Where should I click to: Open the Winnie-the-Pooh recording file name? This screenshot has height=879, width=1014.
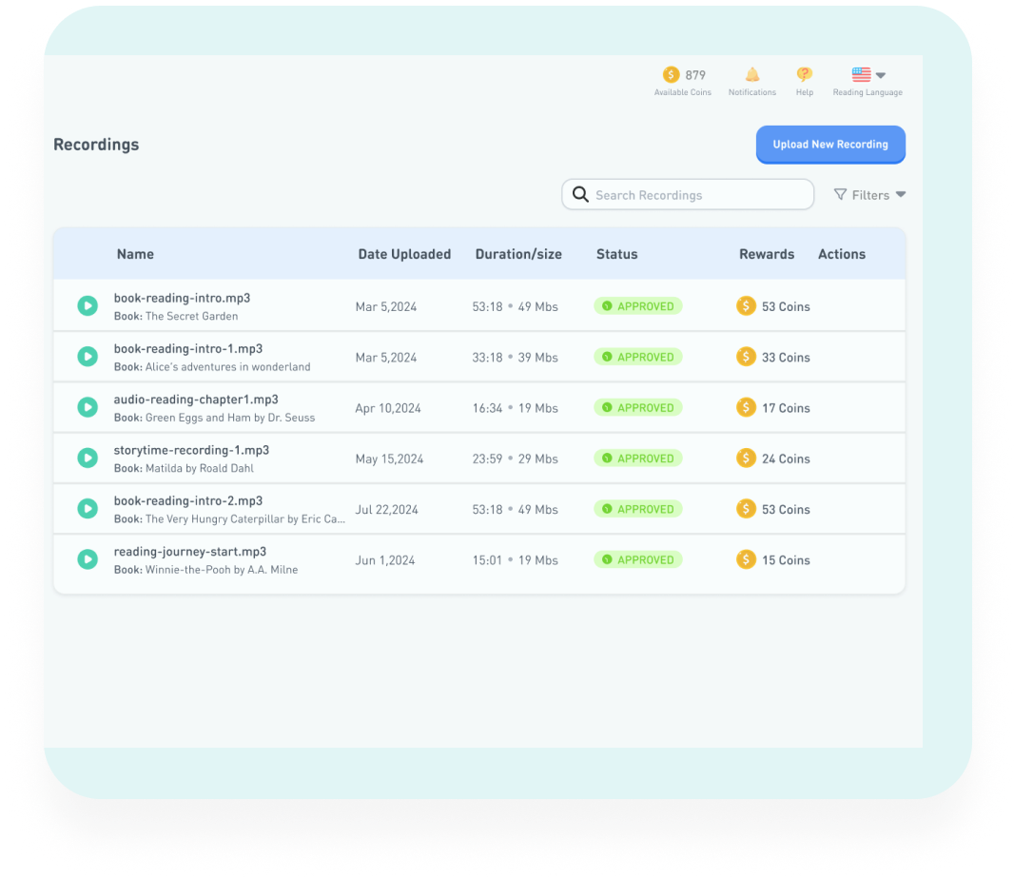click(x=189, y=552)
